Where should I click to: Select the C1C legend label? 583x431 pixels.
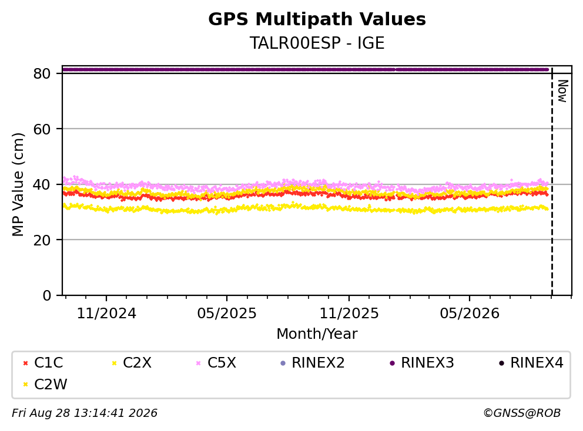pos(49,363)
